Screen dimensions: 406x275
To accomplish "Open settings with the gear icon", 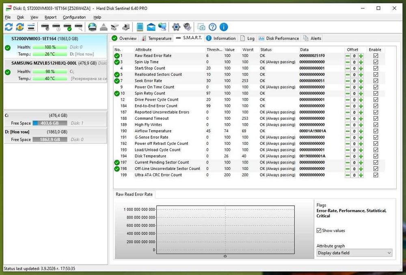I will tap(176, 27).
